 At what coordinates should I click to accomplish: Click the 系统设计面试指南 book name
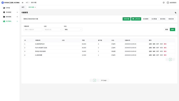coord(40,51)
